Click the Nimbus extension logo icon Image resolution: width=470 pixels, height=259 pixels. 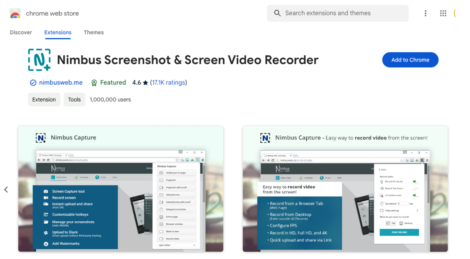[x=39, y=60]
